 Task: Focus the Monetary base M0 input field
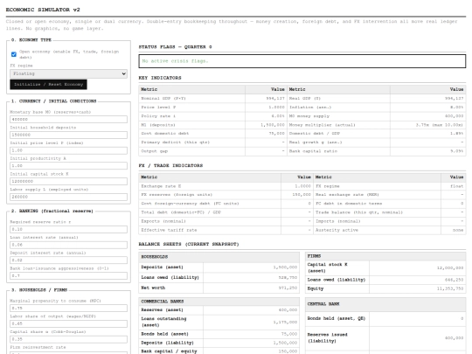coord(69,119)
